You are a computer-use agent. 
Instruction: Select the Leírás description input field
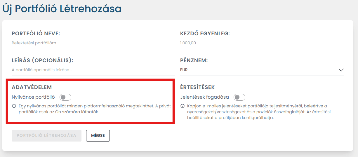(x=93, y=70)
